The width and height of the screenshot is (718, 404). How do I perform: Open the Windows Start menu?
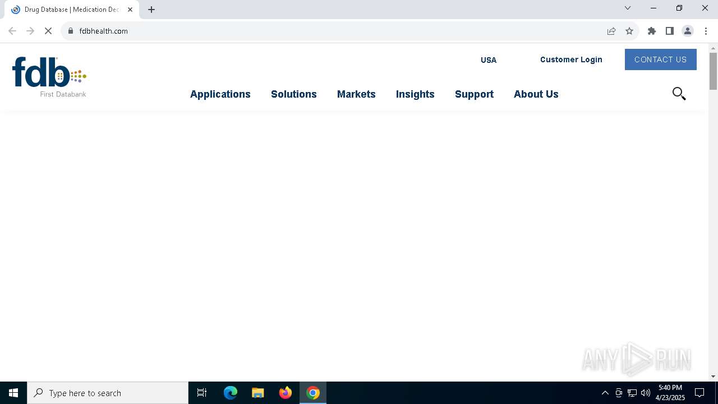13,393
